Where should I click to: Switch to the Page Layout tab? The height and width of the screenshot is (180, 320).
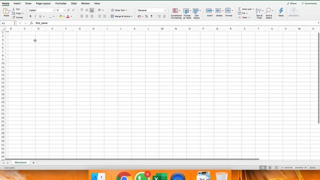click(x=43, y=3)
